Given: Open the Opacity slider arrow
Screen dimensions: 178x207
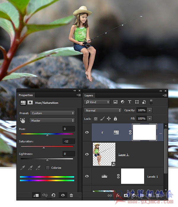Looking at the screenshot, I should tap(150, 110).
